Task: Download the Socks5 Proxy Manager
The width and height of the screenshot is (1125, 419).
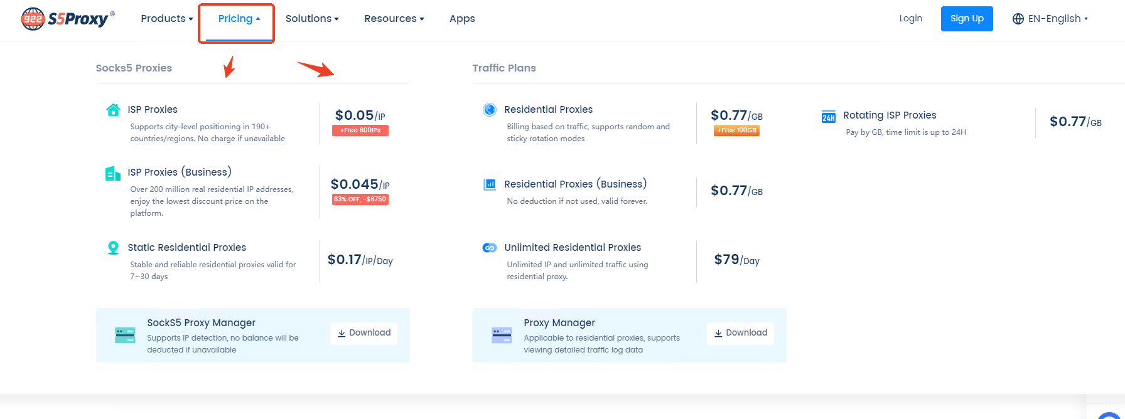Action: (x=364, y=333)
